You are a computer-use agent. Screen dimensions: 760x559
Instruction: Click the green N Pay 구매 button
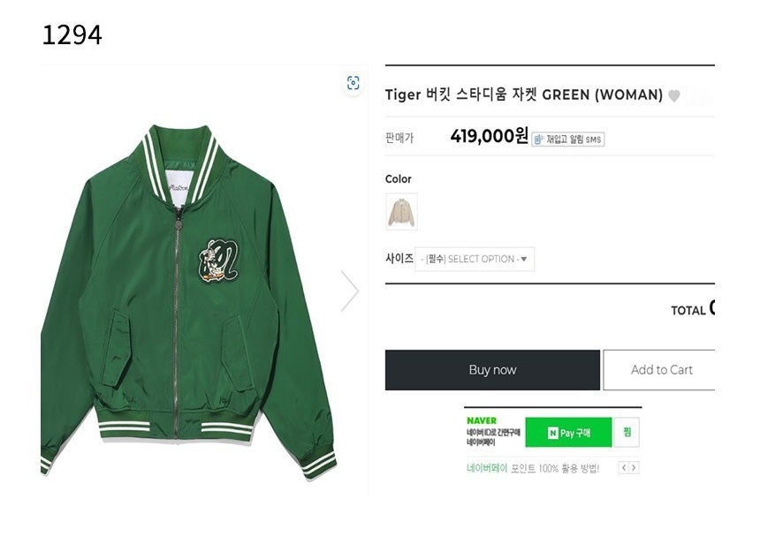click(569, 433)
